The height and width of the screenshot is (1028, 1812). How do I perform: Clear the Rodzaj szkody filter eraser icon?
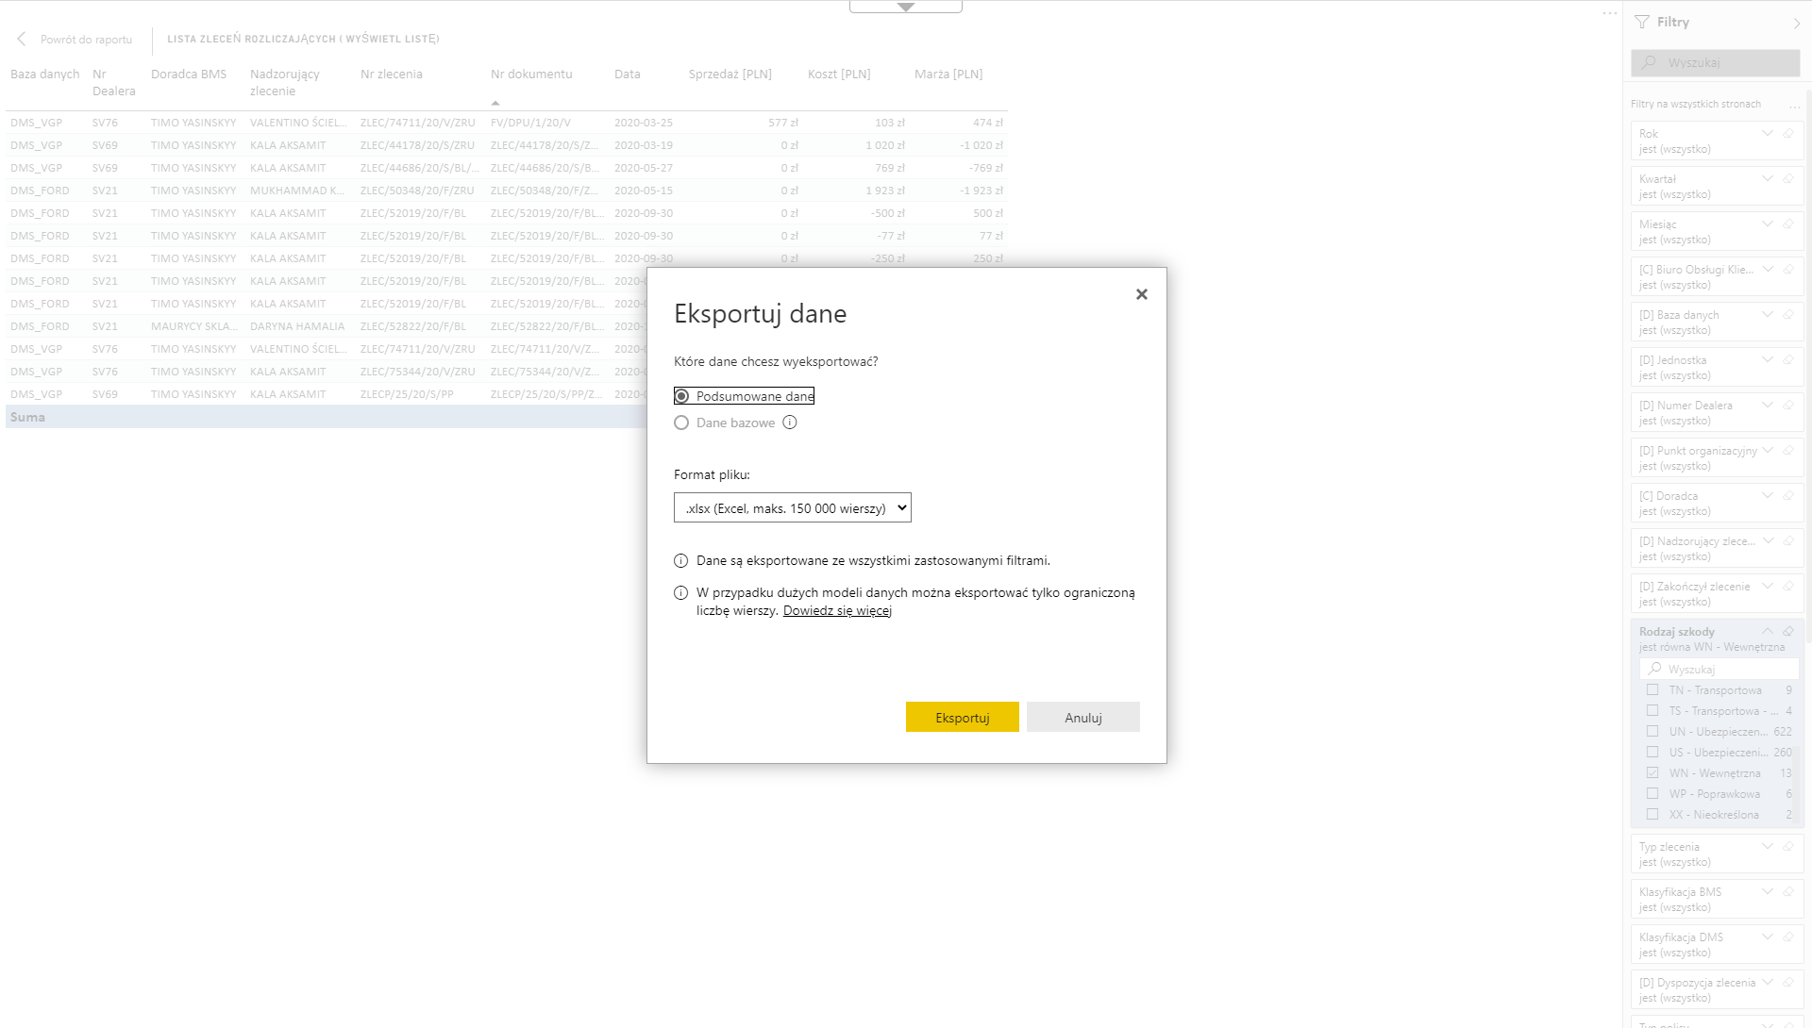[1787, 632]
